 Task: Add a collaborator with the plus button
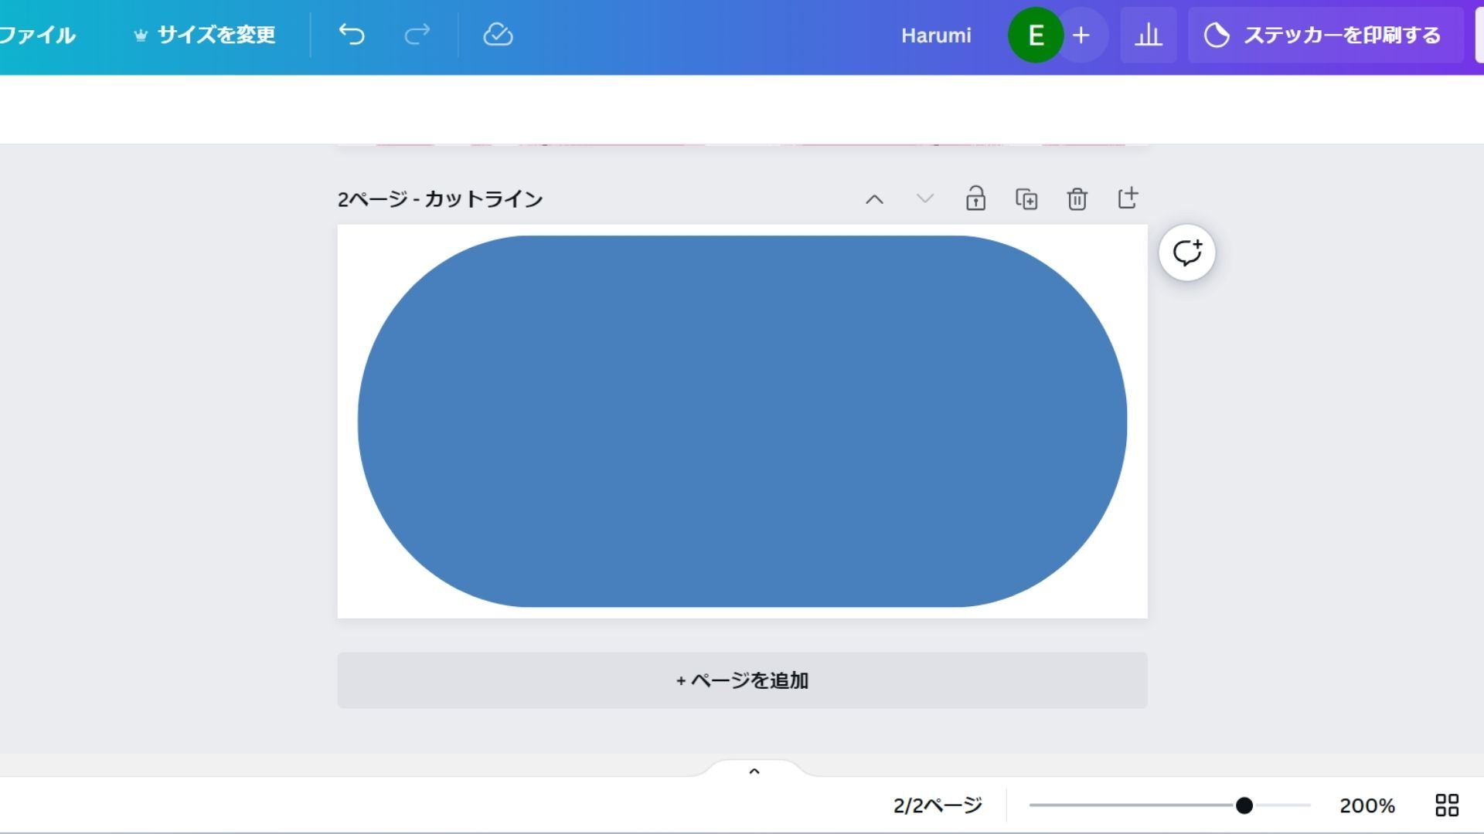[1081, 35]
